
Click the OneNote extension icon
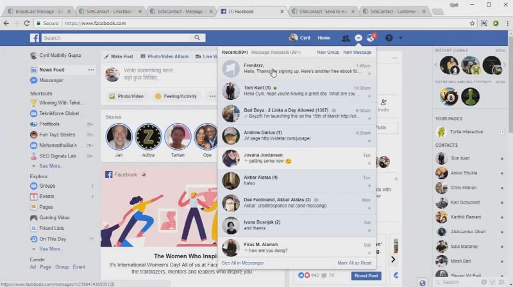click(x=484, y=23)
